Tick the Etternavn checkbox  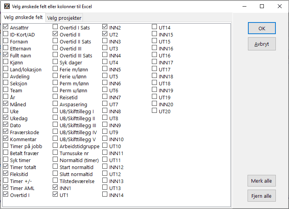(6, 48)
